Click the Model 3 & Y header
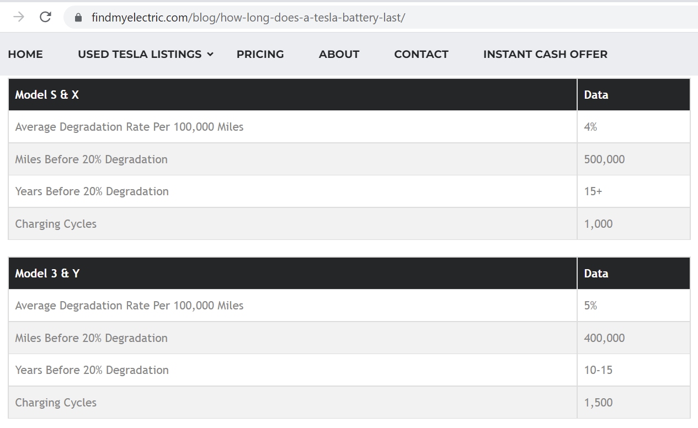The width and height of the screenshot is (698, 428). pos(47,274)
